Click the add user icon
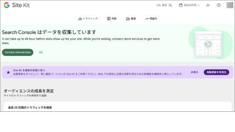This screenshot has width=235, height=132. (208, 5)
